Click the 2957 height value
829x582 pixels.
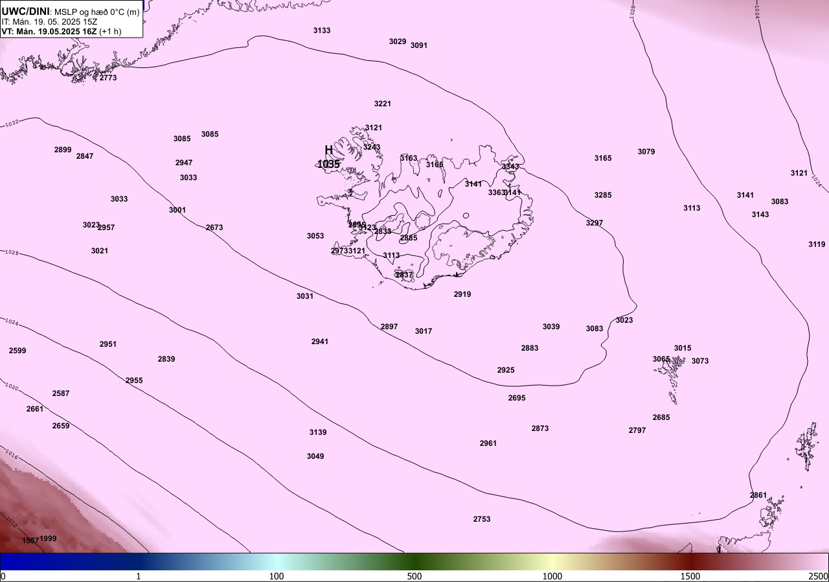point(107,227)
